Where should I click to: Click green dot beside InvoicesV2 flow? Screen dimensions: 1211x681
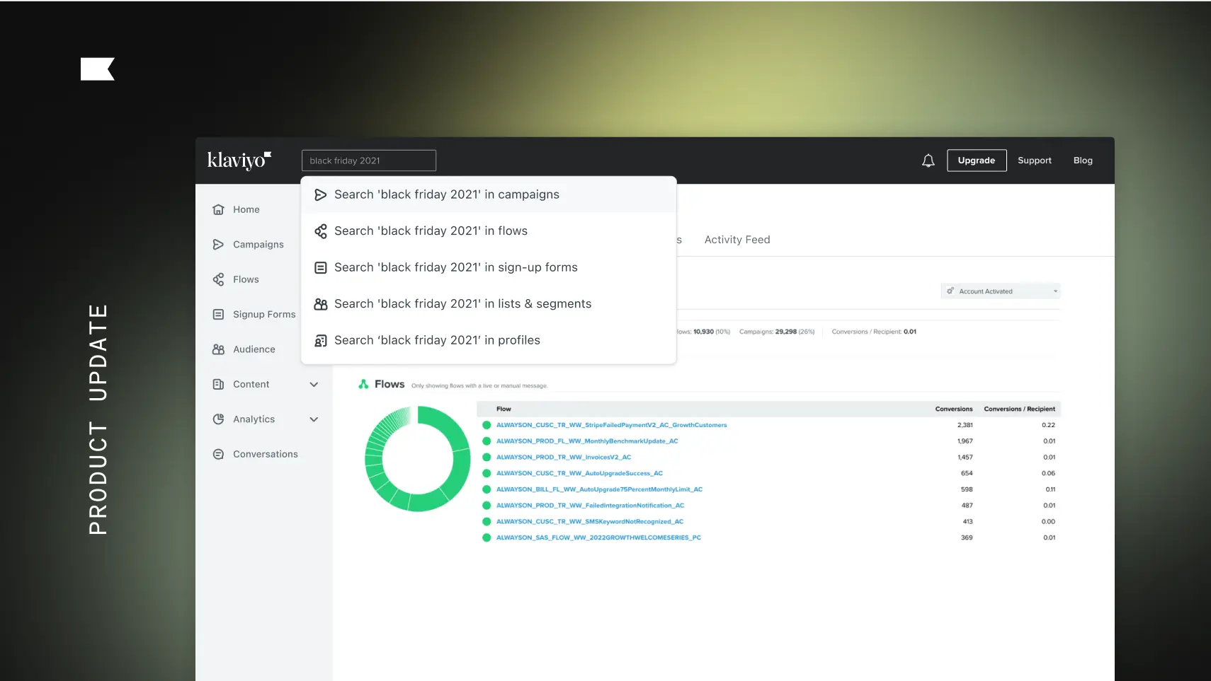(487, 458)
